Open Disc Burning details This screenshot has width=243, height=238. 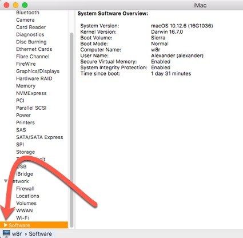pos(31,42)
